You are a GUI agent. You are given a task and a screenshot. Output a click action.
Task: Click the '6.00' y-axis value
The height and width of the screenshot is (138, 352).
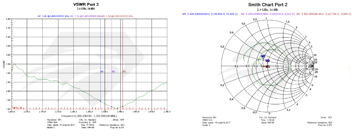tap(9, 19)
